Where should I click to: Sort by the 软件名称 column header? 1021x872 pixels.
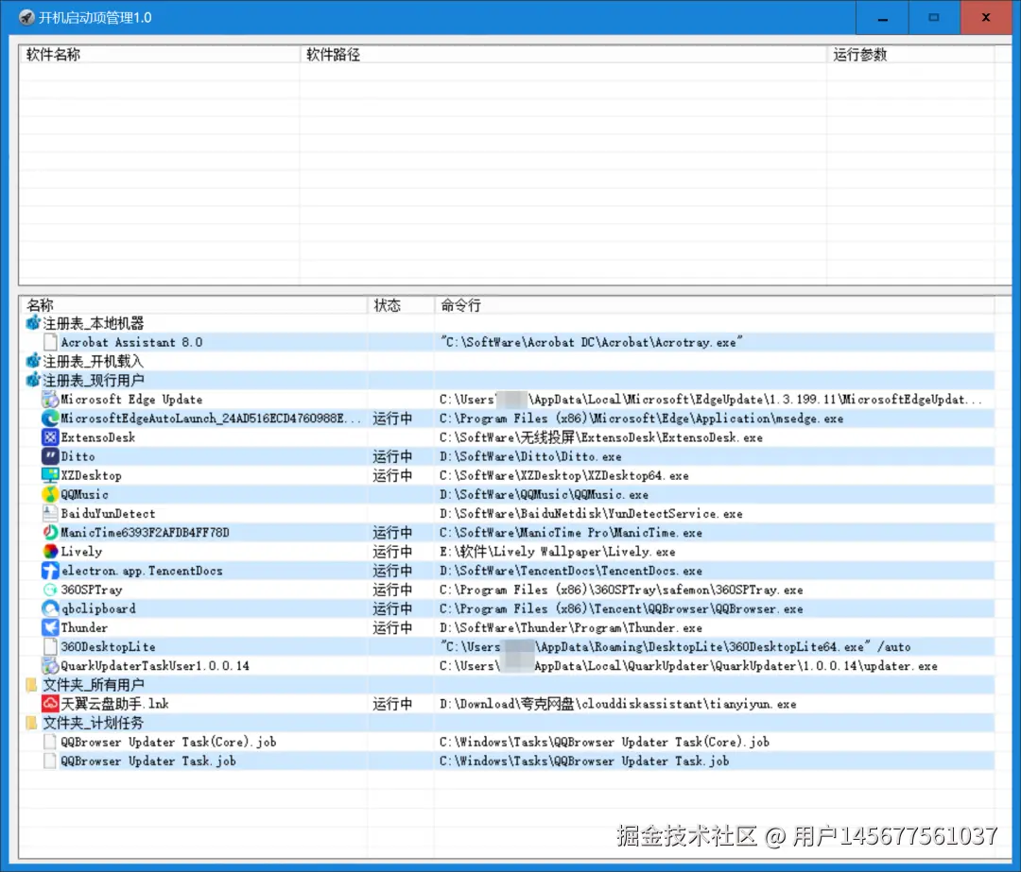point(160,55)
